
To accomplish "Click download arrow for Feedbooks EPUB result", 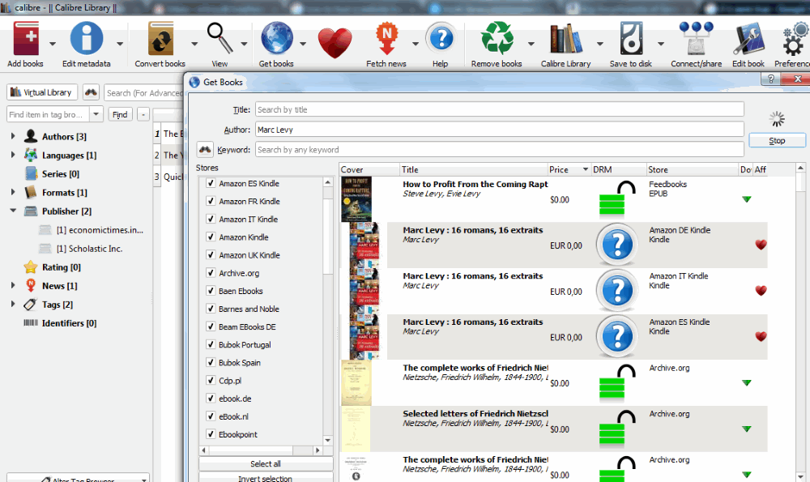I will coord(747,199).
